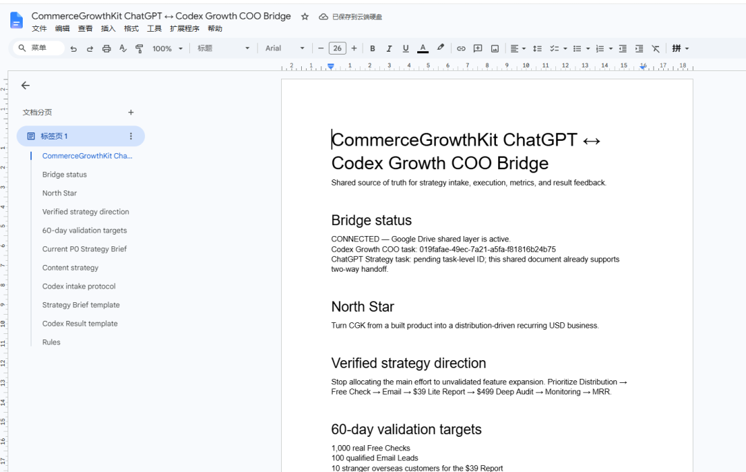
Task: Redo the last action
Action: point(90,48)
